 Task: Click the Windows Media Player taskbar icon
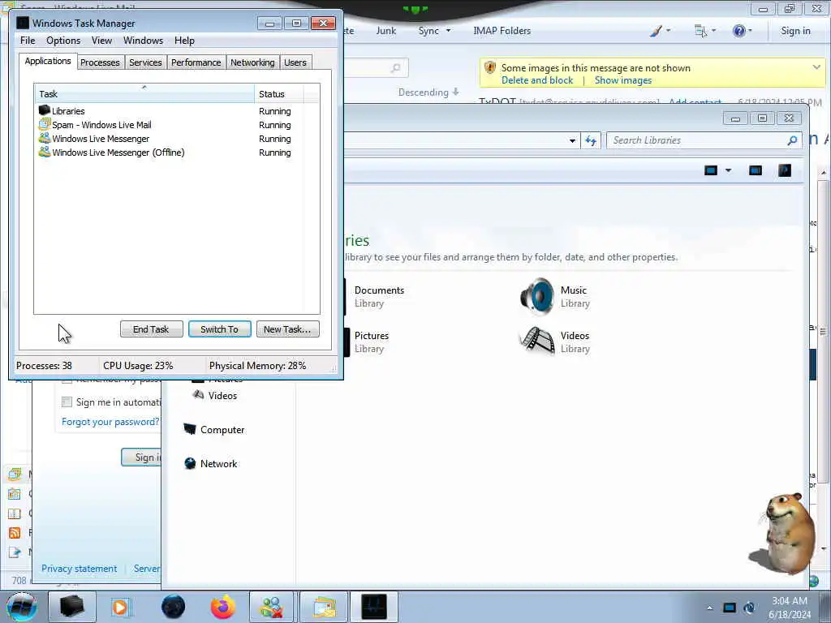coord(120,607)
